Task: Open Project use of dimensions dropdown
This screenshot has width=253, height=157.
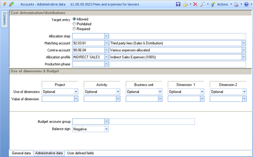Action: point(76,92)
